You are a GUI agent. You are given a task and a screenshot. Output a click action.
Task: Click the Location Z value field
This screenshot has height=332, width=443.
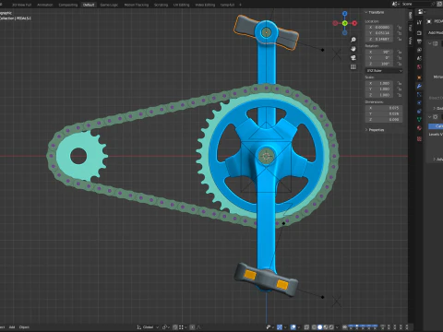380,39
